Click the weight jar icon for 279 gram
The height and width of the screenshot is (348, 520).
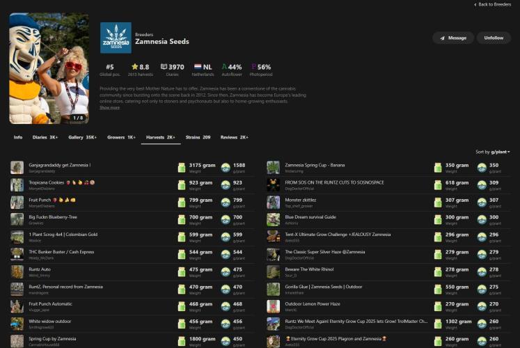click(438, 254)
